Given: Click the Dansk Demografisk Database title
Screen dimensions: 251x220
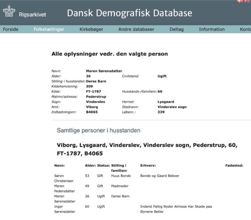Looking at the screenshot, I should (129, 13).
